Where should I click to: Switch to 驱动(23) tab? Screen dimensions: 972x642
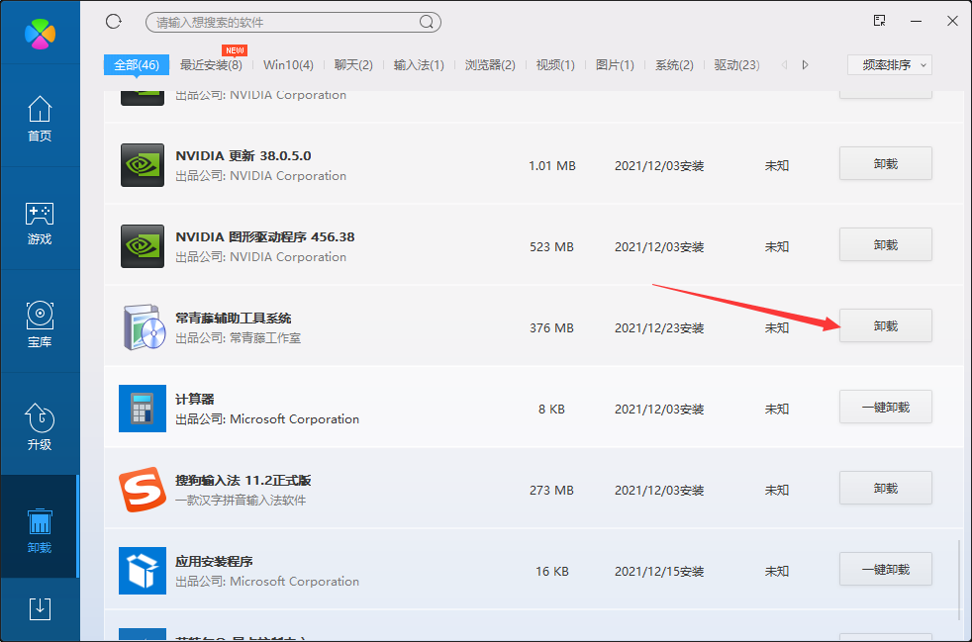[x=737, y=65]
